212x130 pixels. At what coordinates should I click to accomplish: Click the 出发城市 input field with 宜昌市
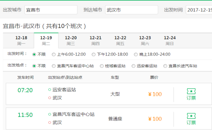pos(51,10)
